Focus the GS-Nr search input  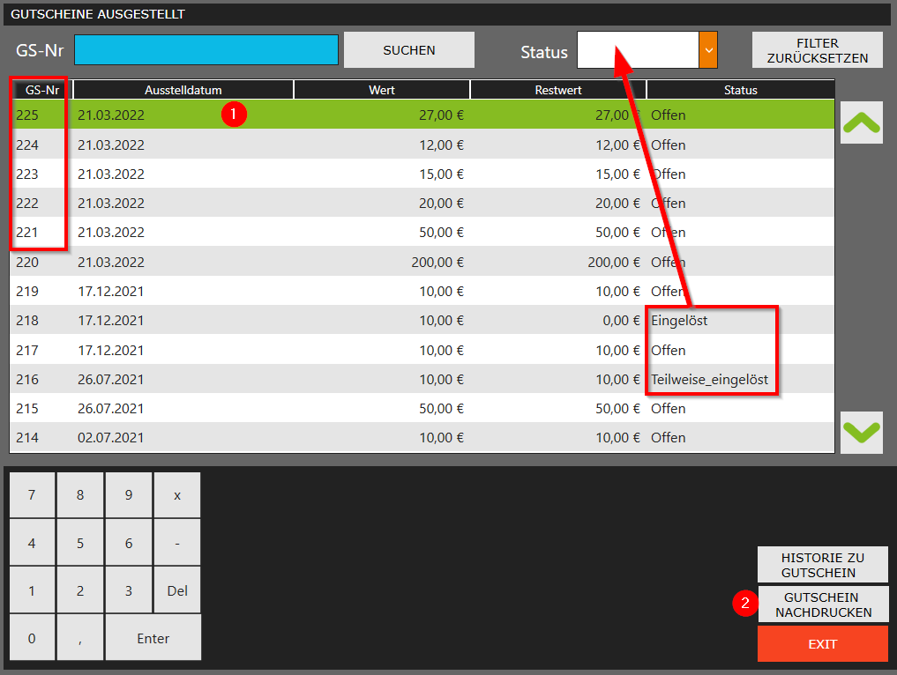pyautogui.click(x=206, y=49)
